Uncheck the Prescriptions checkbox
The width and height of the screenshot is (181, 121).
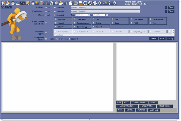(131, 19)
